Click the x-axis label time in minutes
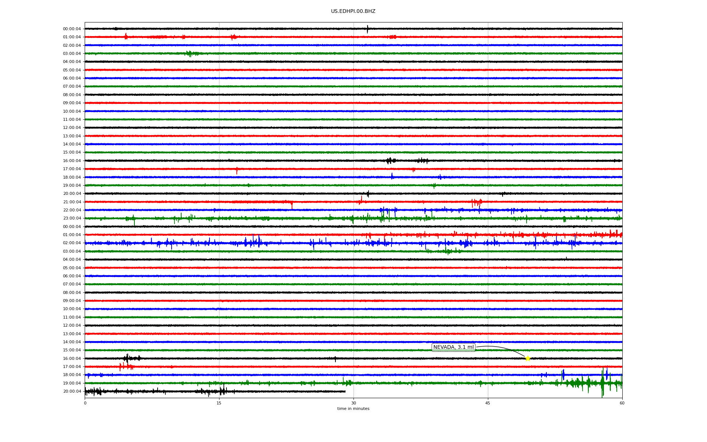 tap(353, 409)
